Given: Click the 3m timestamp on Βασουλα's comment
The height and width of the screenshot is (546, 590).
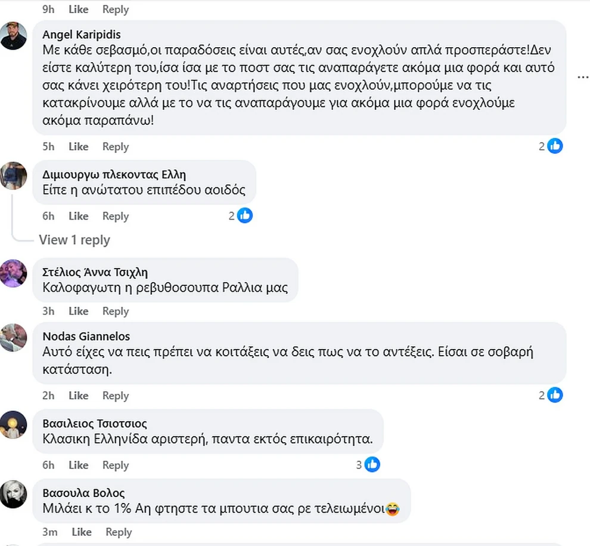Looking at the screenshot, I should (x=49, y=532).
